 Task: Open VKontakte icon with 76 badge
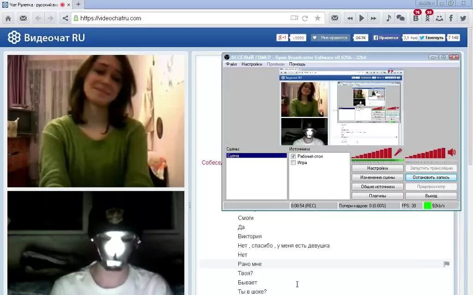click(x=416, y=18)
